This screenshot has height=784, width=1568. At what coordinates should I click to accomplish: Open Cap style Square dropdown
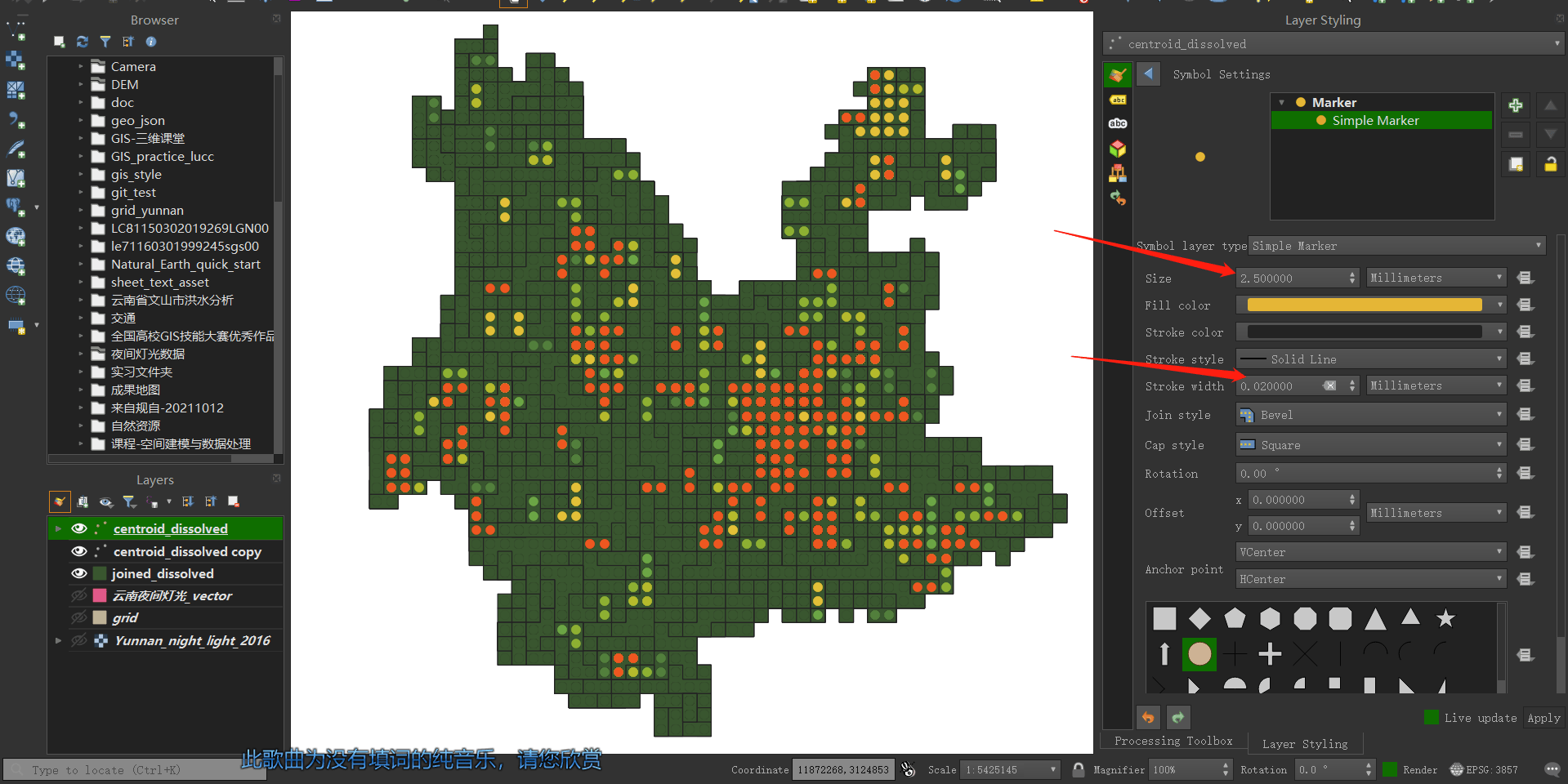point(1370,445)
